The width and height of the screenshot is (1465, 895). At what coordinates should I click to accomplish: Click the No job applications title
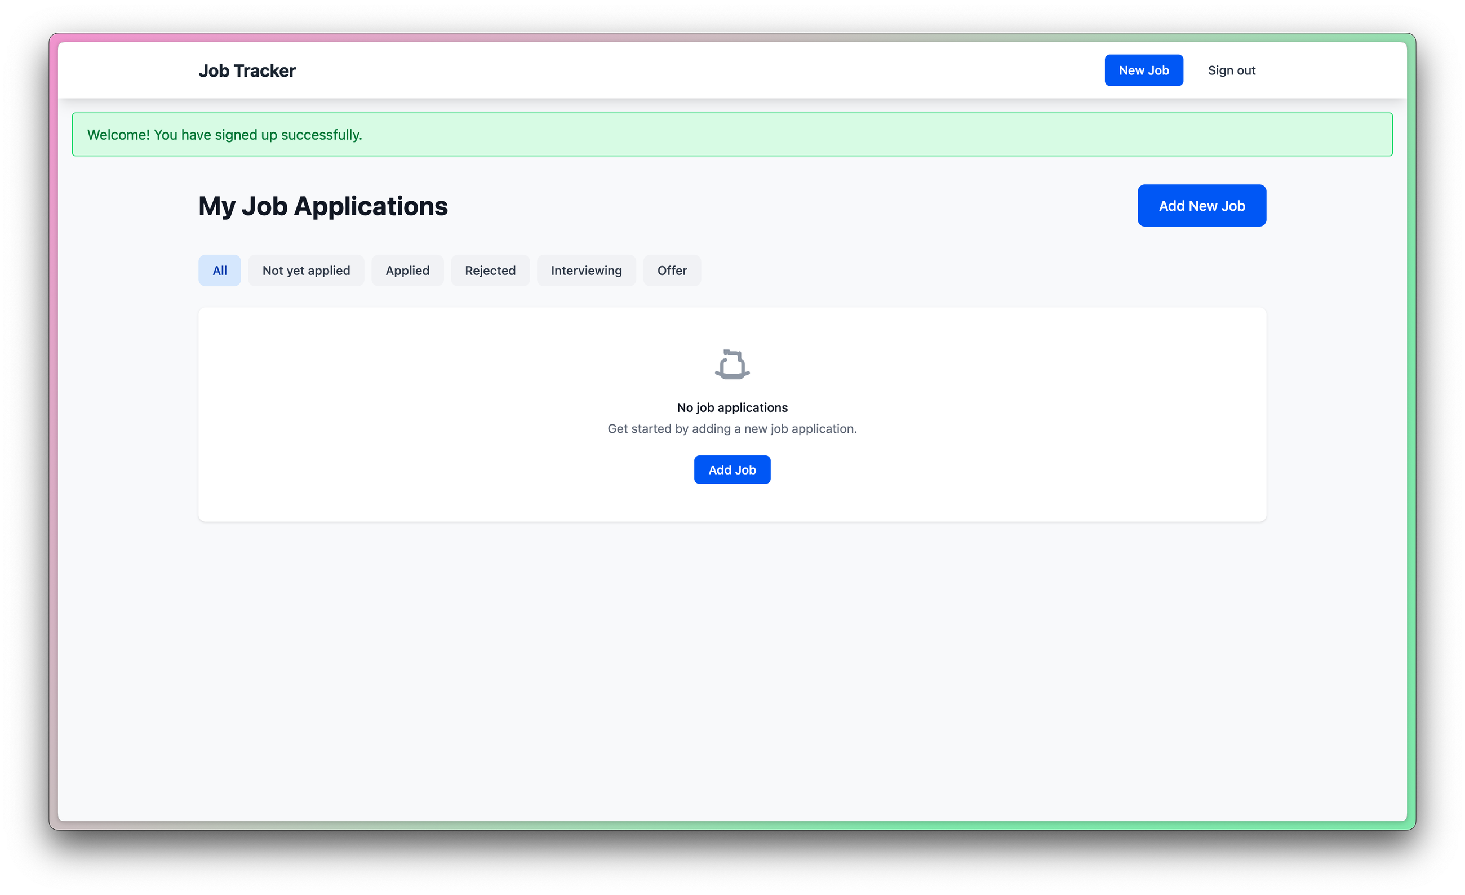732,408
